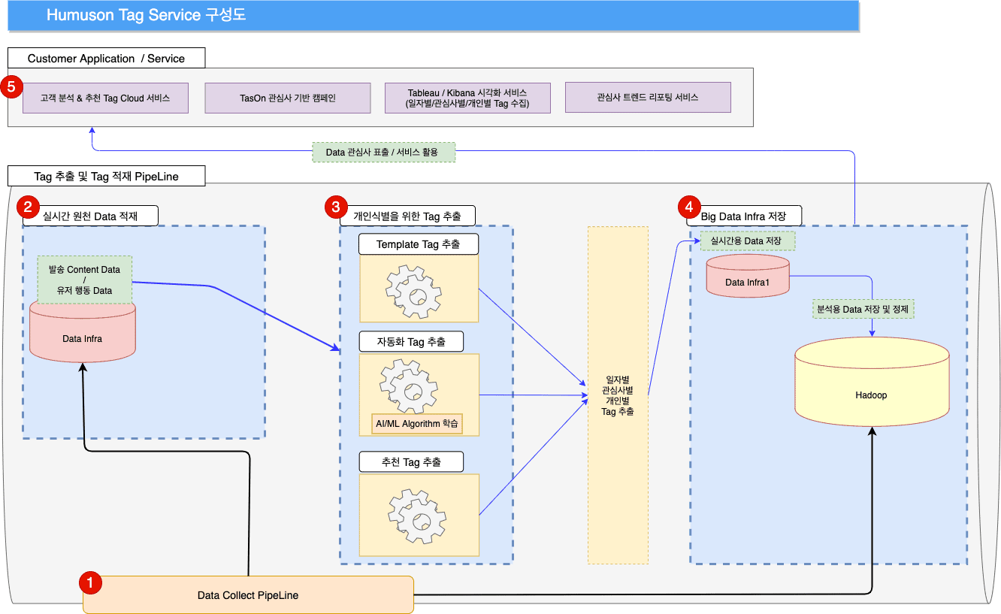The width and height of the screenshot is (1001, 614).
Task: Click the 일자별 관심사별 개인별 Tag 추출 column
Action: coord(618,395)
